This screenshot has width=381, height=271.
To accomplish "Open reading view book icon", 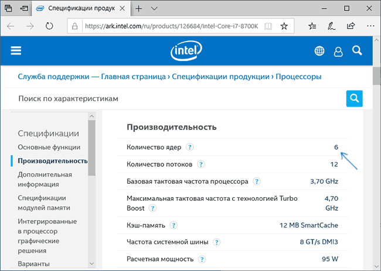I will (268, 26).
